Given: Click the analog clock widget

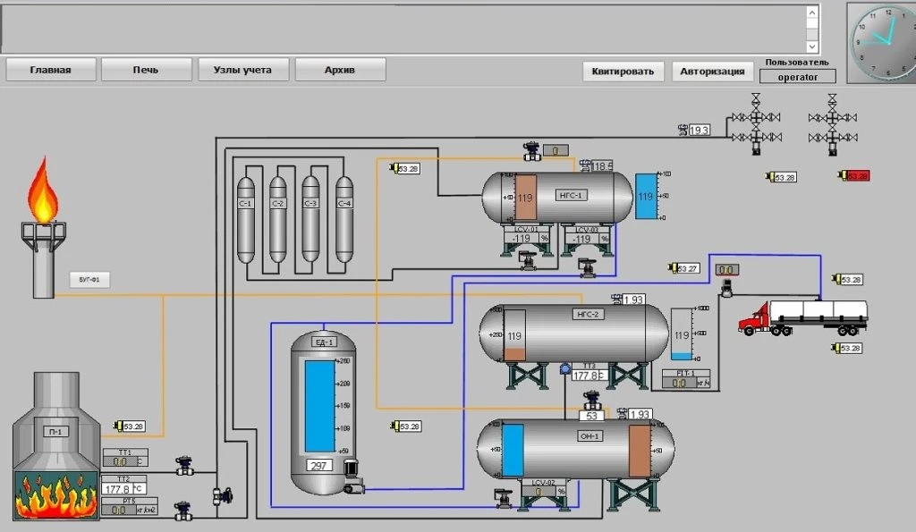Looking at the screenshot, I should tap(880, 41).
